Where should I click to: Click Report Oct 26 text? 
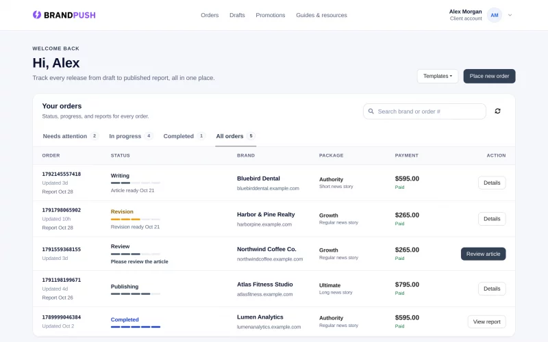pyautogui.click(x=58, y=298)
